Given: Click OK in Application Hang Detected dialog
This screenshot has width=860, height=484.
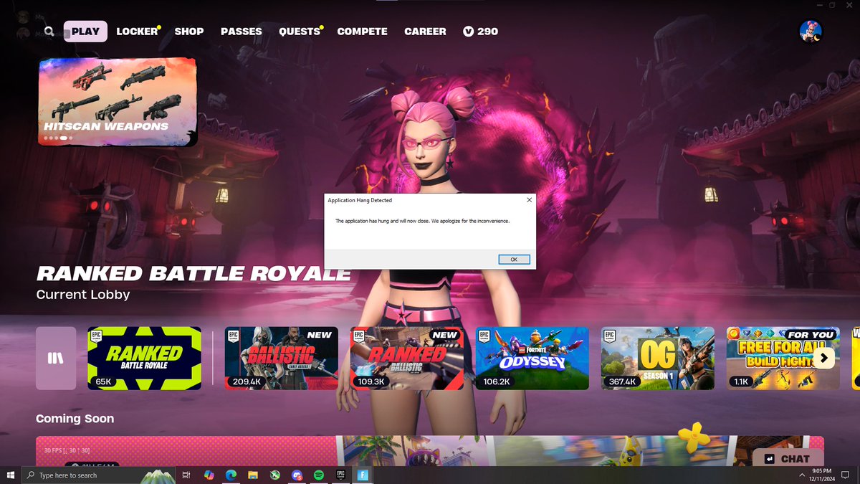Looking at the screenshot, I should point(514,260).
